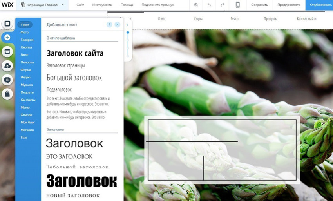Close the Добавьте текст panel
The image size is (333, 201).
[x=117, y=24]
